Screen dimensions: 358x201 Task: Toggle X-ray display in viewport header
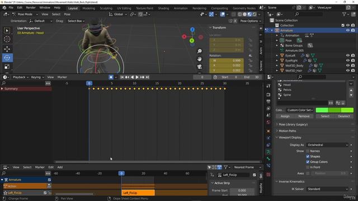[x=233, y=15]
